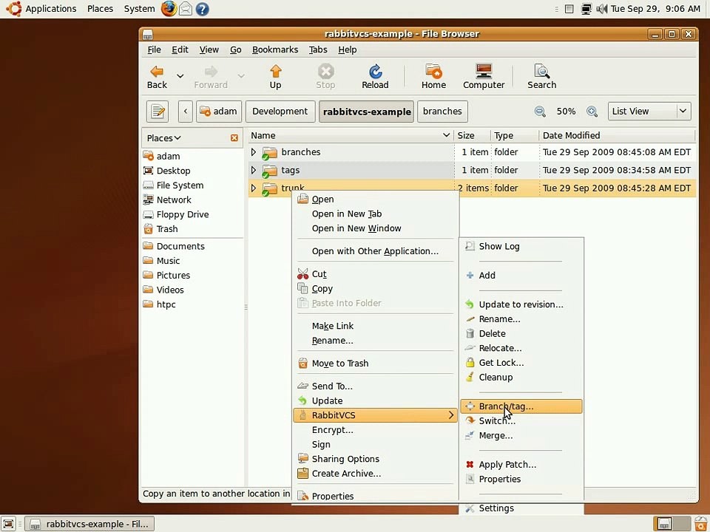
Task: Click the Development path button
Action: pos(280,112)
